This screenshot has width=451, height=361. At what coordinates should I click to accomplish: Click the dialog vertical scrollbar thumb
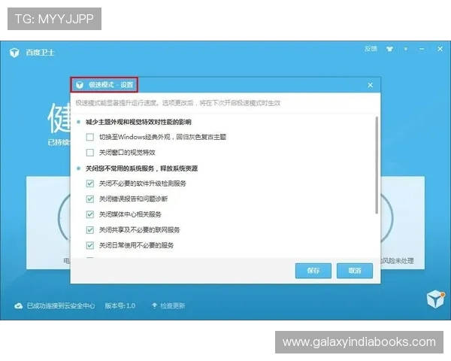377,165
